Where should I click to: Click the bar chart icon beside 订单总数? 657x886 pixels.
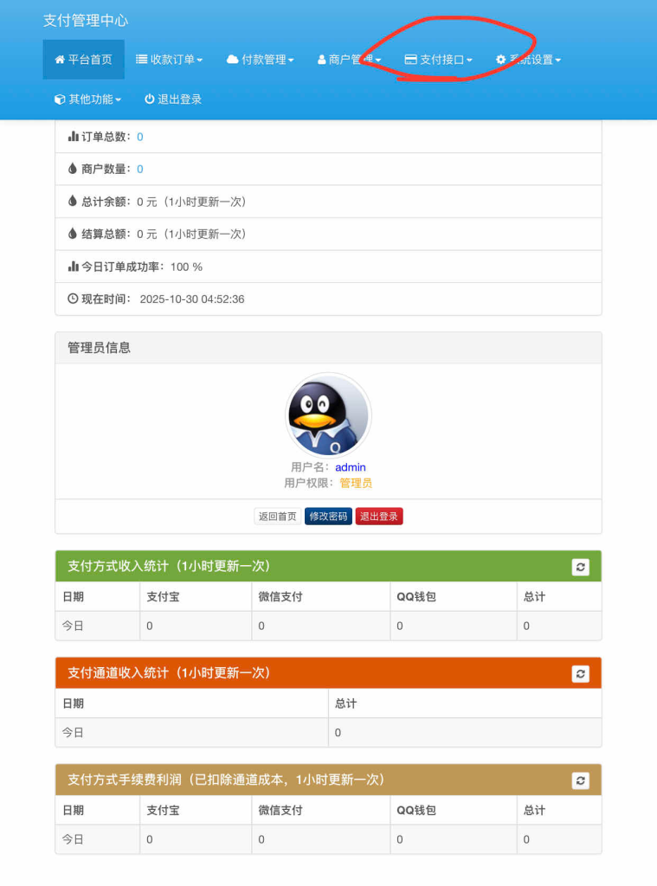[x=73, y=136]
